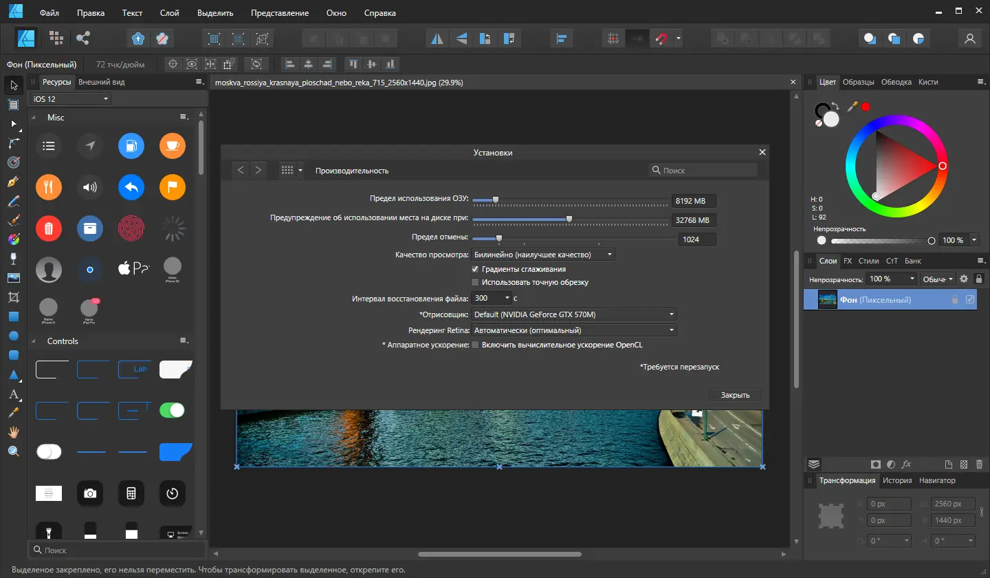Select the Zoom magnifier tool

click(x=13, y=451)
